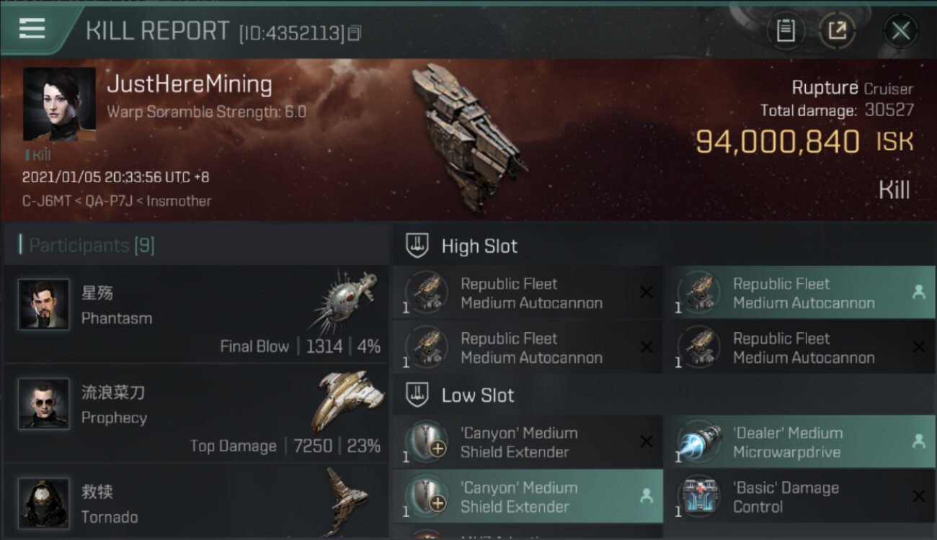Copy the kill report ID
937x540 pixels.
[x=354, y=33]
